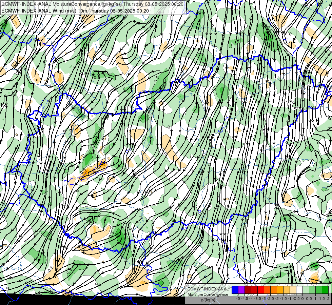
Task: Click the ECMWF-INDEX-ANAL label in the legend
Action: click(x=208, y=289)
